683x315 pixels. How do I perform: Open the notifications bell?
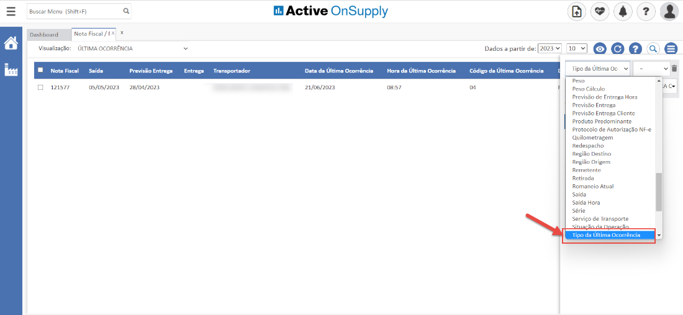pos(623,11)
